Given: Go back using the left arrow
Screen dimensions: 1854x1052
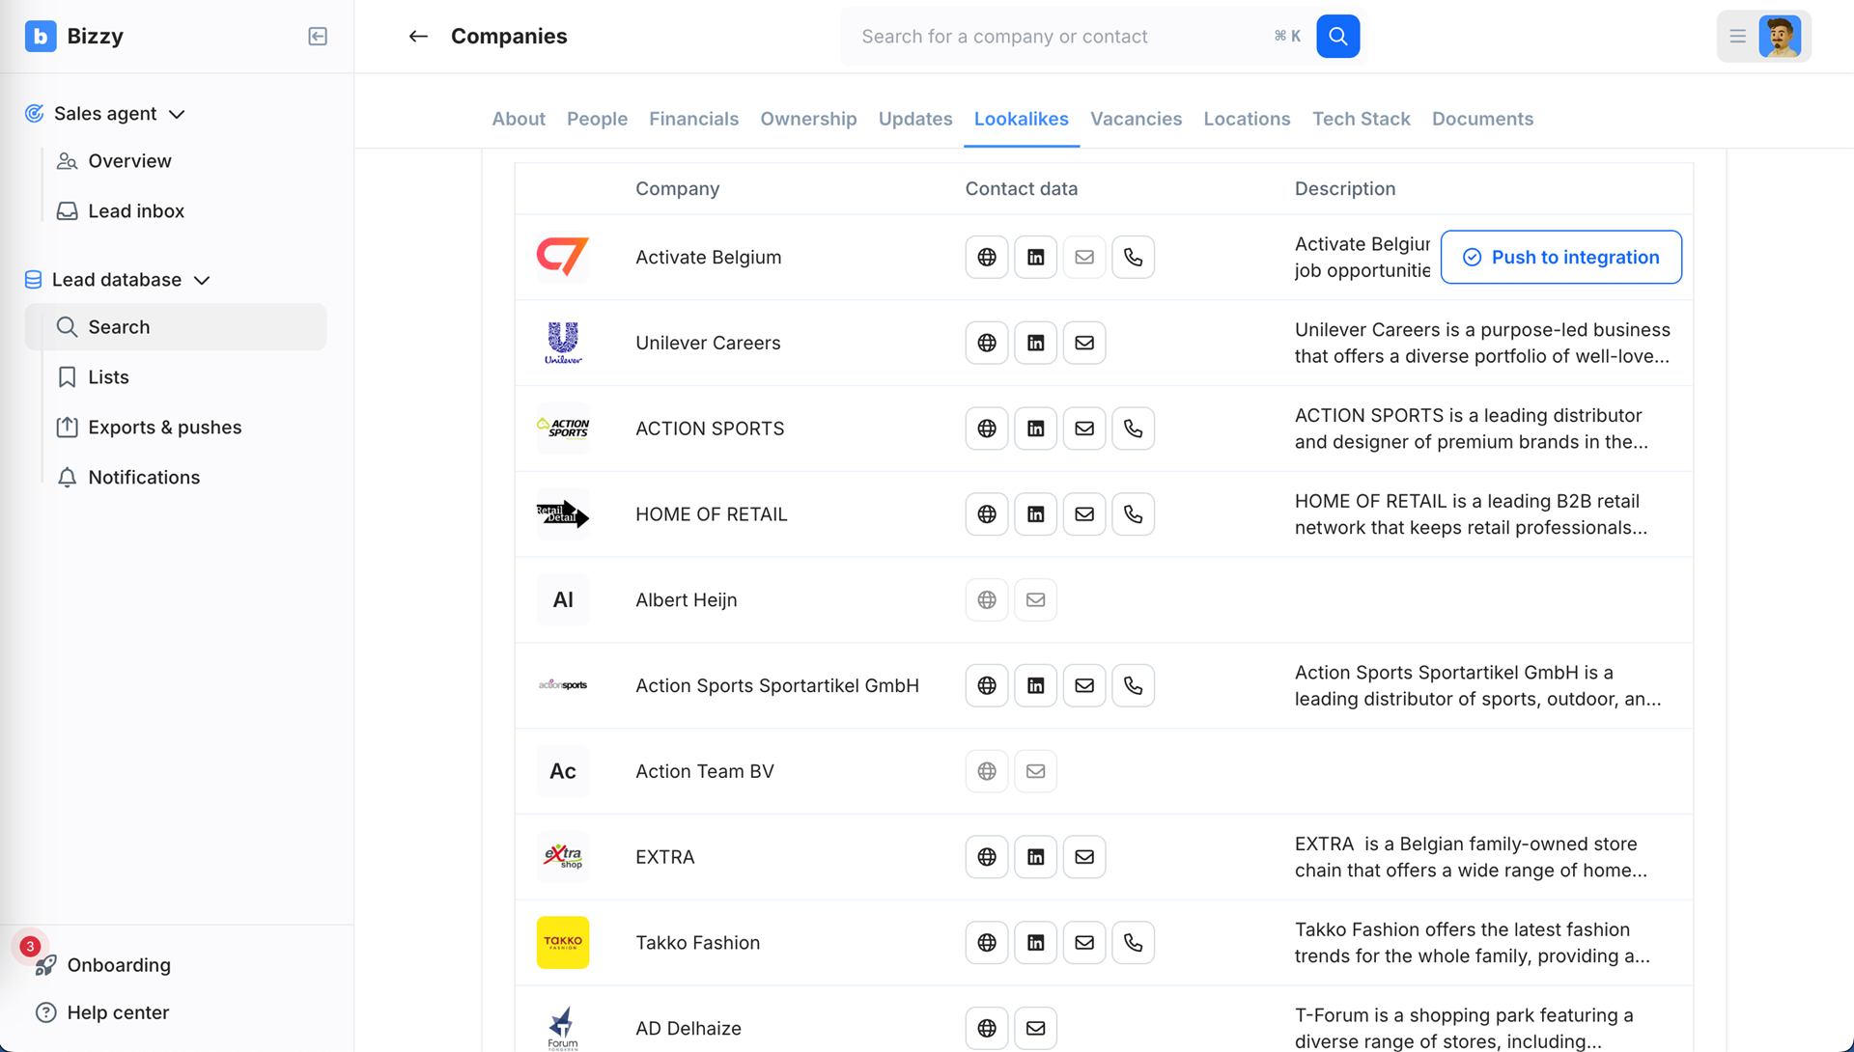Looking at the screenshot, I should (x=418, y=37).
